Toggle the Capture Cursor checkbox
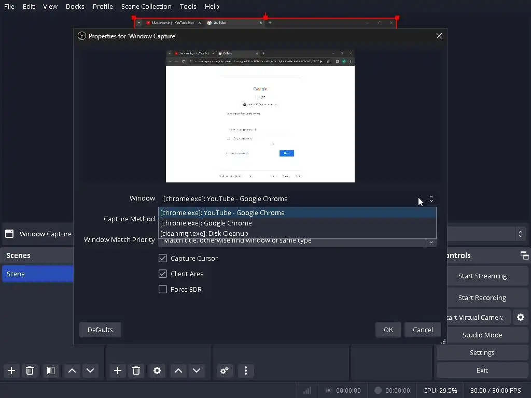 coord(162,258)
